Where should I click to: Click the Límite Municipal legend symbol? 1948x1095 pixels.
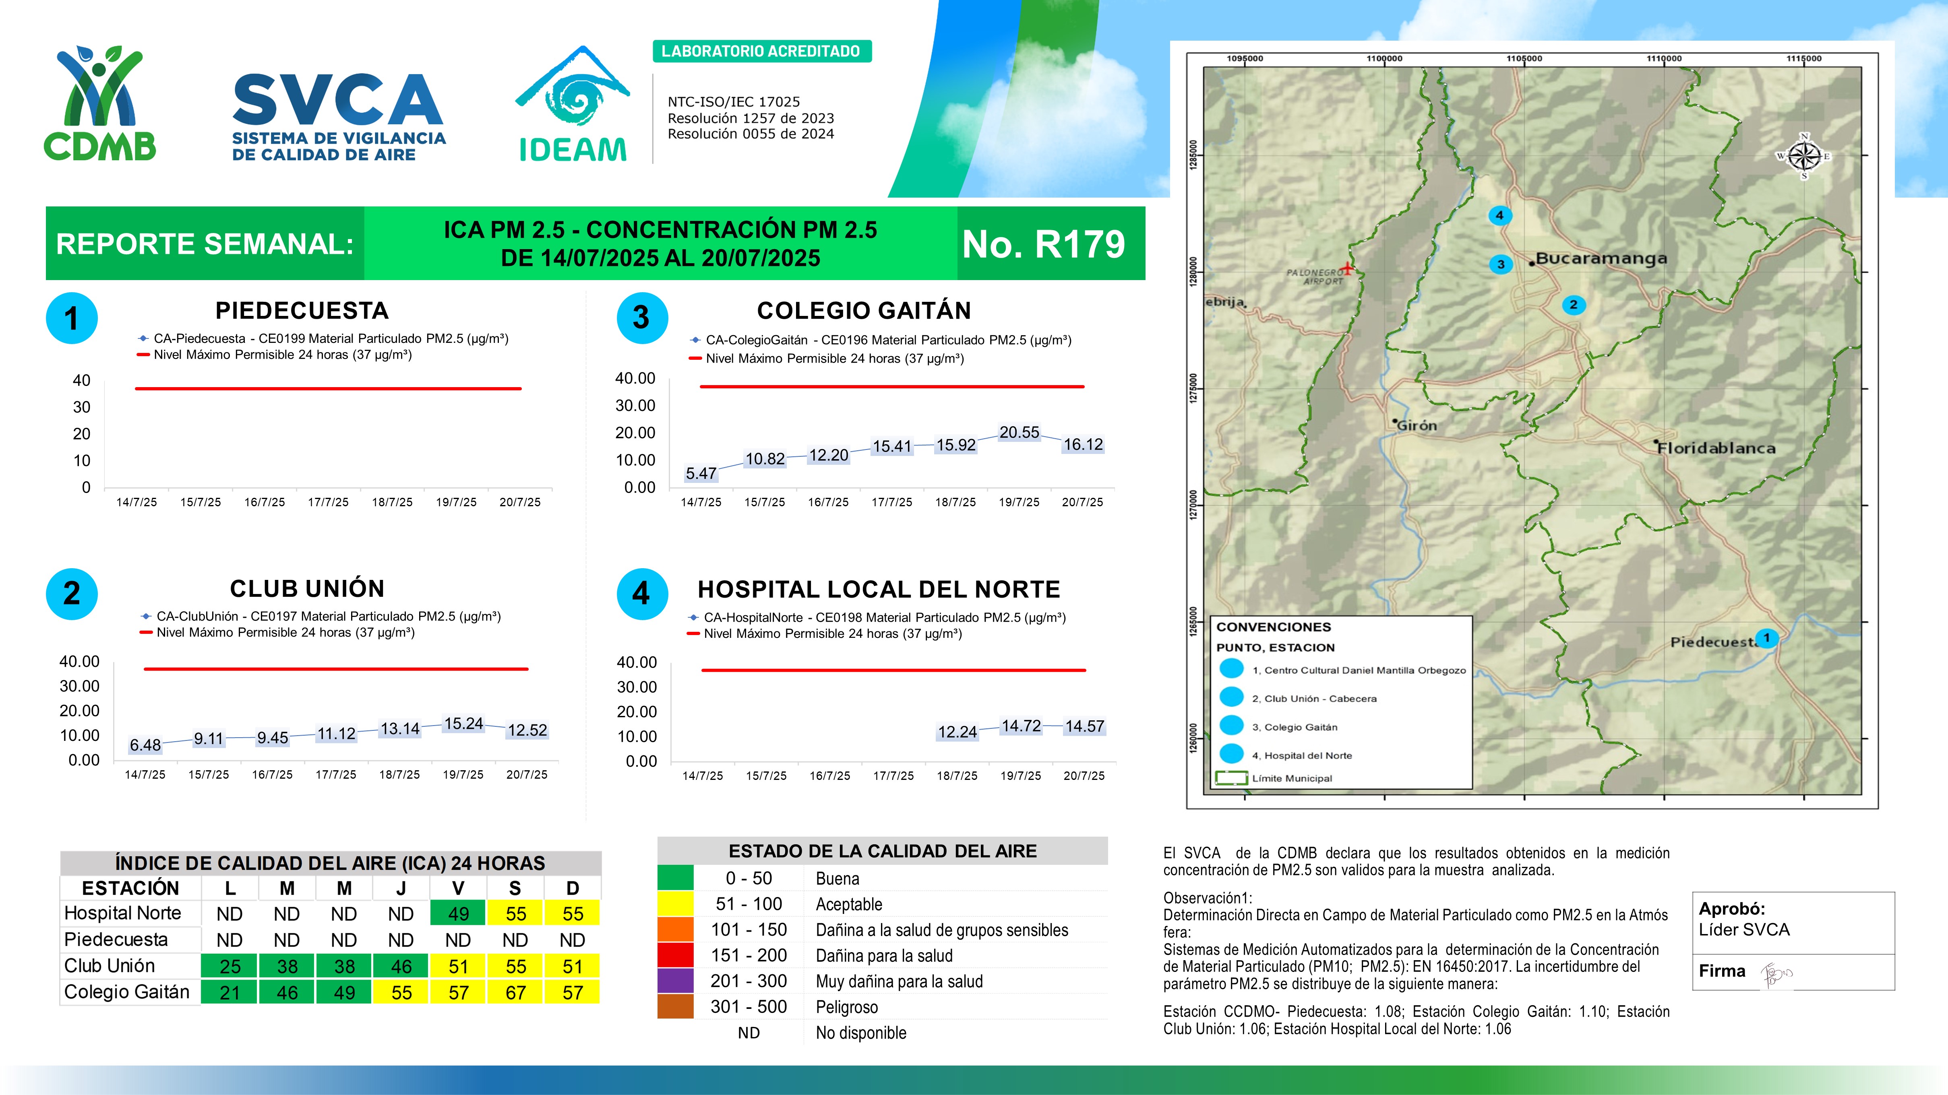point(1231,777)
